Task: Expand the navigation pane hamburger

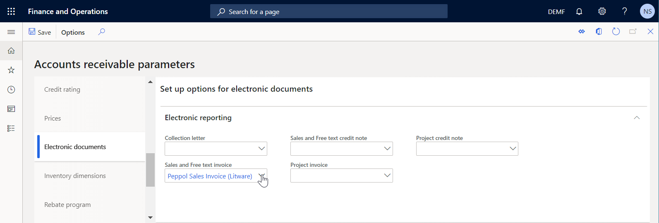Action: [x=11, y=32]
